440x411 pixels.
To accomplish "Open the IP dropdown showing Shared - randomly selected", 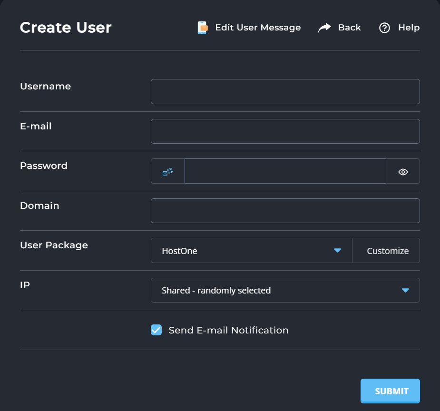I will (285, 290).
